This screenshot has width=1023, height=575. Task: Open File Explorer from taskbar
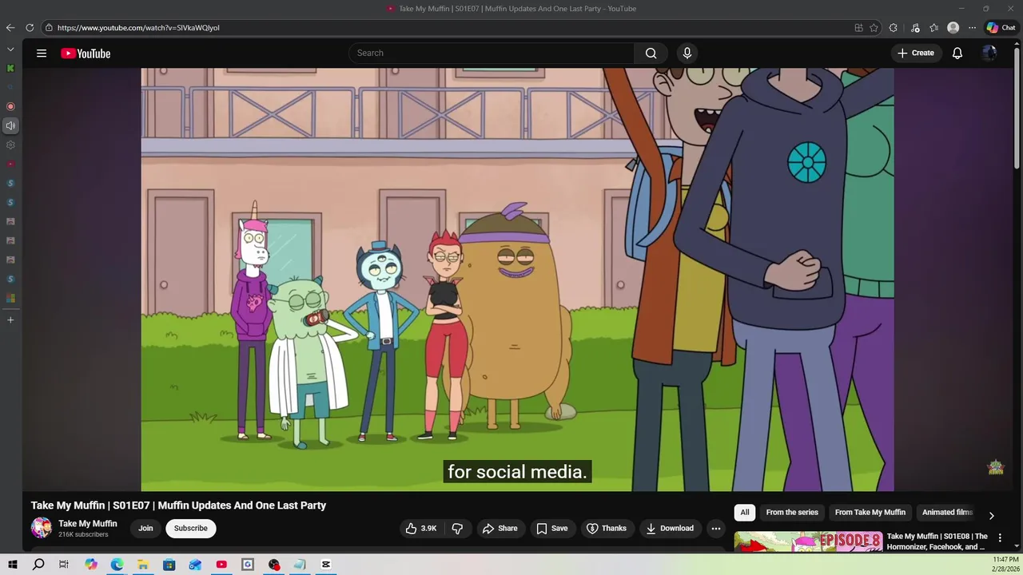tap(143, 565)
